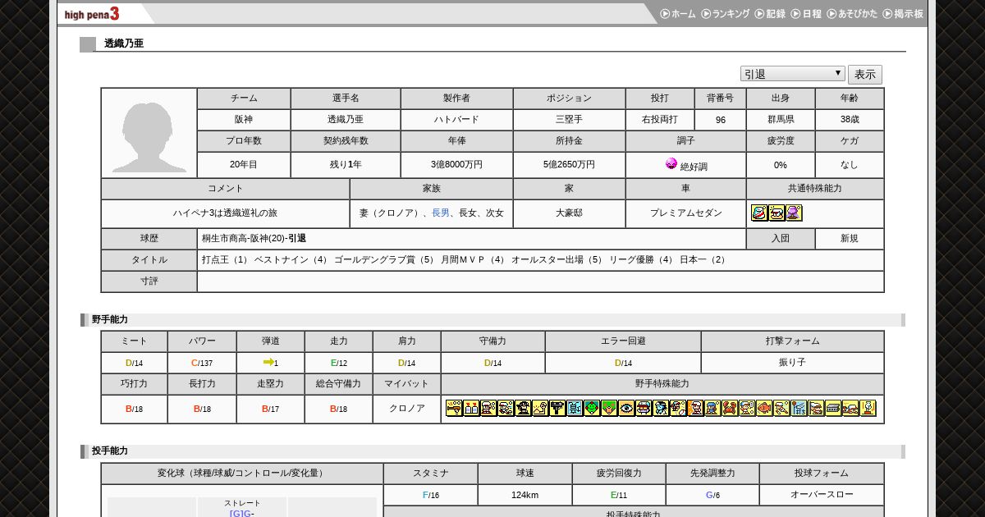Click the two bottles fielder ability icon

point(471,408)
